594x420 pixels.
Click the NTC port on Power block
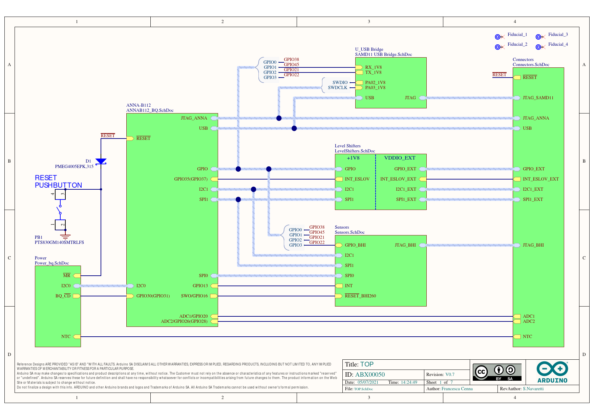coord(77,337)
